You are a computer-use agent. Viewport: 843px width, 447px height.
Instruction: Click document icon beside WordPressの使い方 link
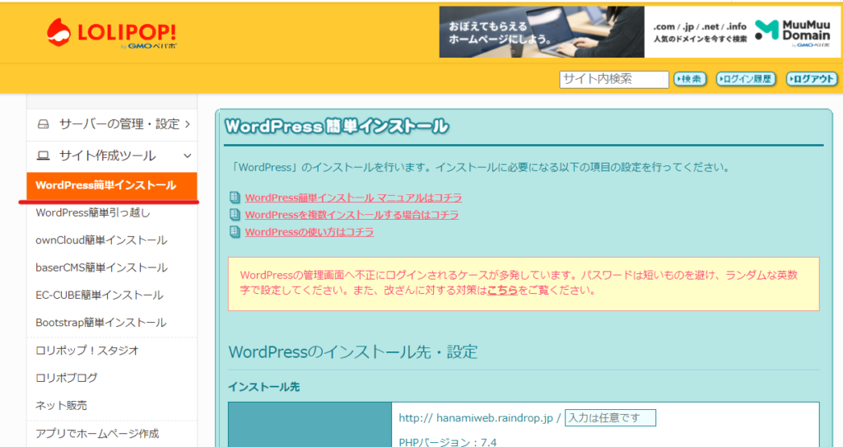click(x=235, y=232)
